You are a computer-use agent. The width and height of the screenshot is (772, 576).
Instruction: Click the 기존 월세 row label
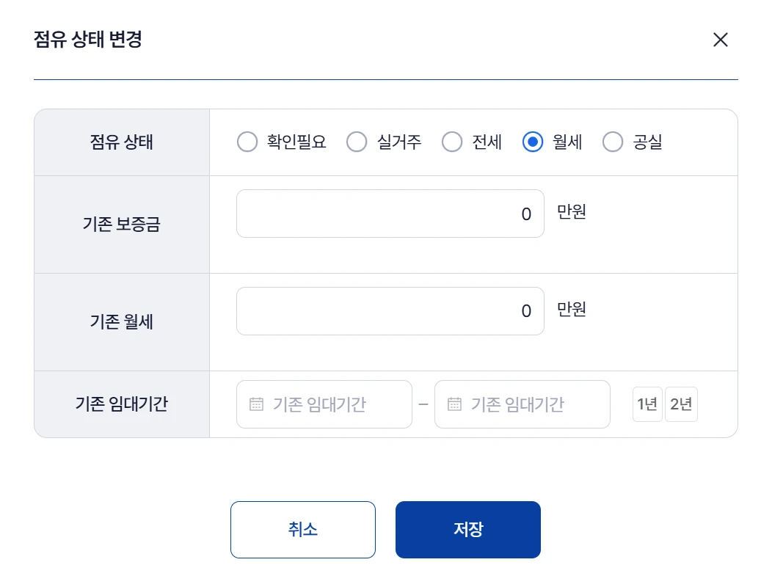pos(122,322)
